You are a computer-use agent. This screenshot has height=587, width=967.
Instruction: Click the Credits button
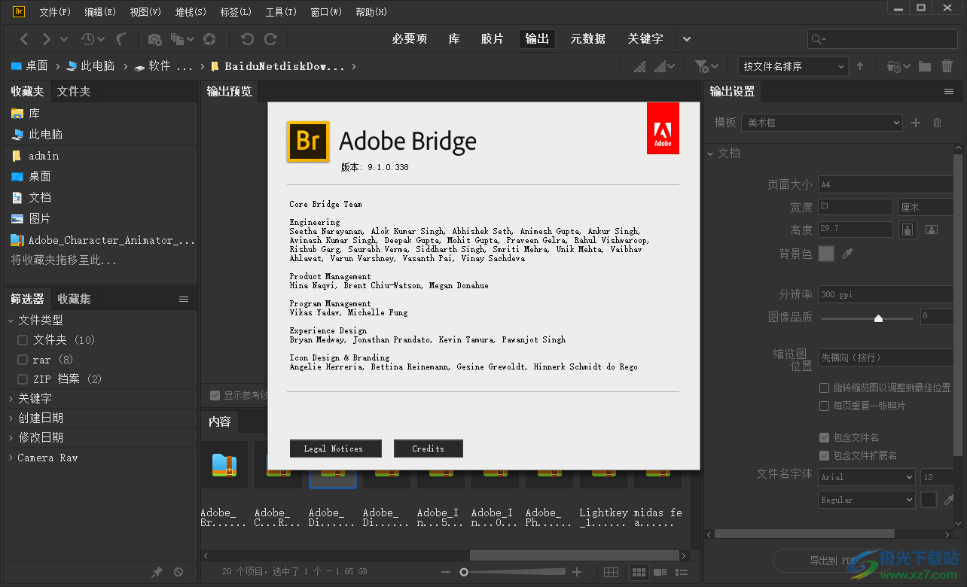click(429, 449)
